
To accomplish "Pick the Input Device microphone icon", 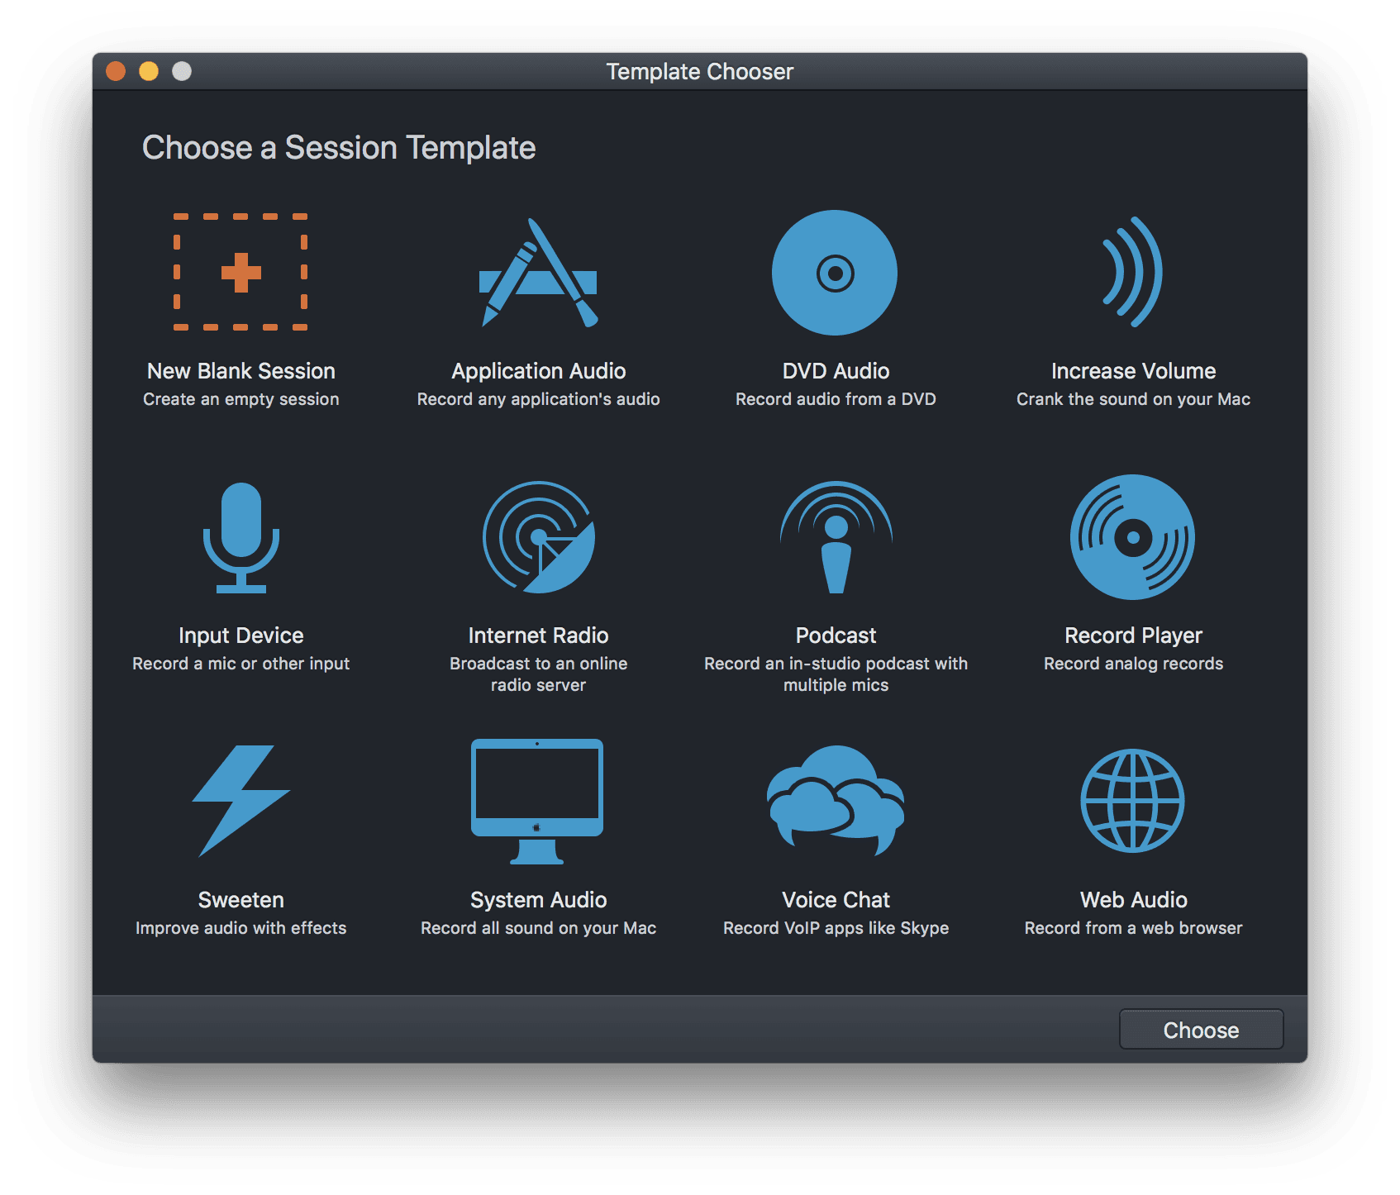I will point(241,537).
